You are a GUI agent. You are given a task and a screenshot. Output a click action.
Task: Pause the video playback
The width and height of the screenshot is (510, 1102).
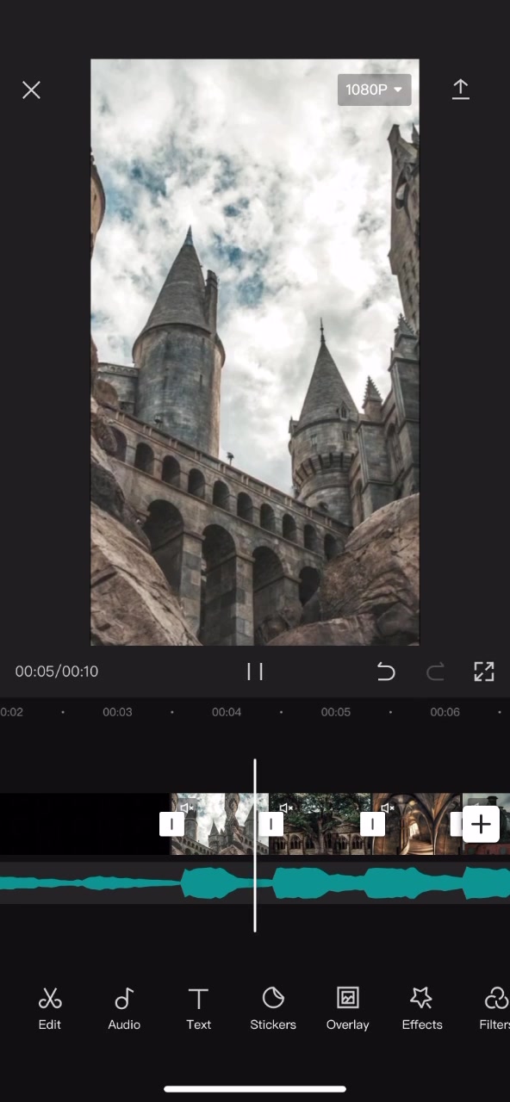point(255,672)
